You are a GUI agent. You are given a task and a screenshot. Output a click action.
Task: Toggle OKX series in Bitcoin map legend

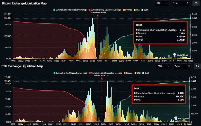point(137,10)
